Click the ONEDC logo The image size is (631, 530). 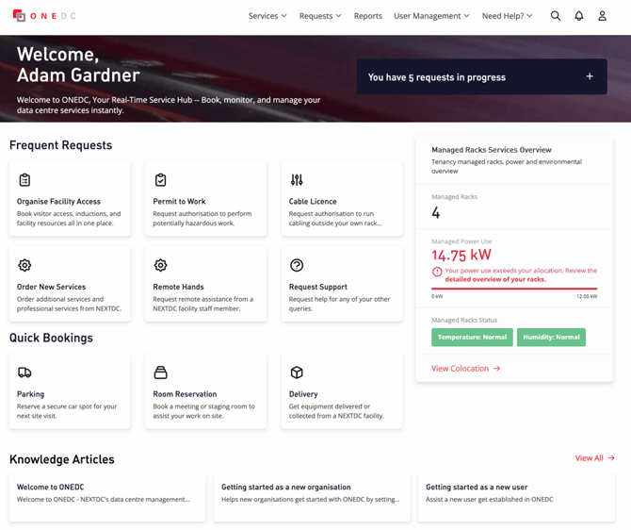[x=44, y=16]
